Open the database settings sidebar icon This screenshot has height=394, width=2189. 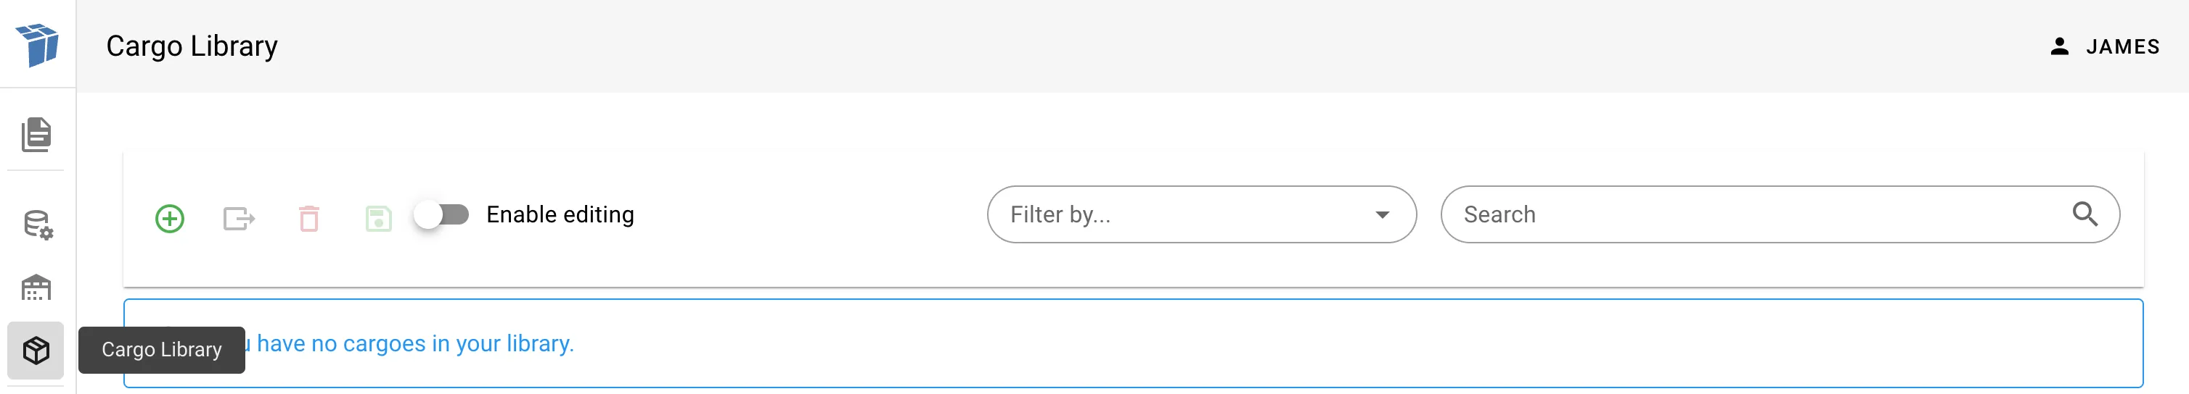pyautogui.click(x=38, y=225)
